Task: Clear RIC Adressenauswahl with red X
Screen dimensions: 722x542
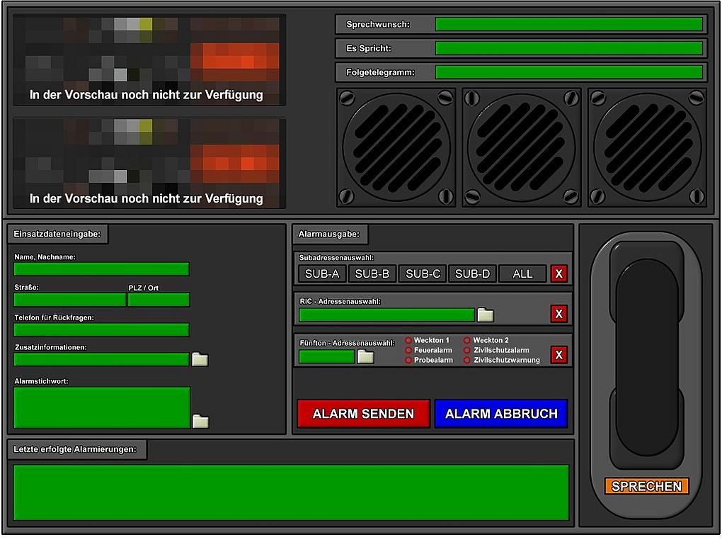Action: coord(559,314)
